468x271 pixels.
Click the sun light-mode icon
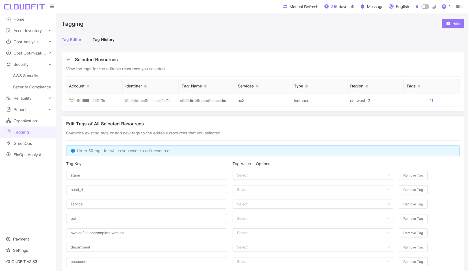[x=417, y=6]
